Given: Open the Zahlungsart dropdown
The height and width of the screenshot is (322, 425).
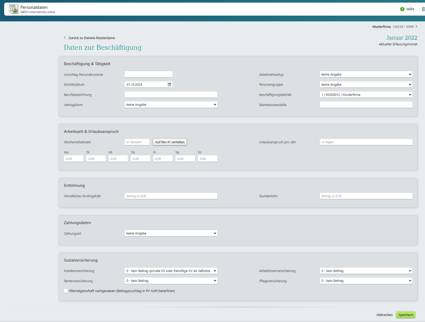Looking at the screenshot, I should (171, 233).
